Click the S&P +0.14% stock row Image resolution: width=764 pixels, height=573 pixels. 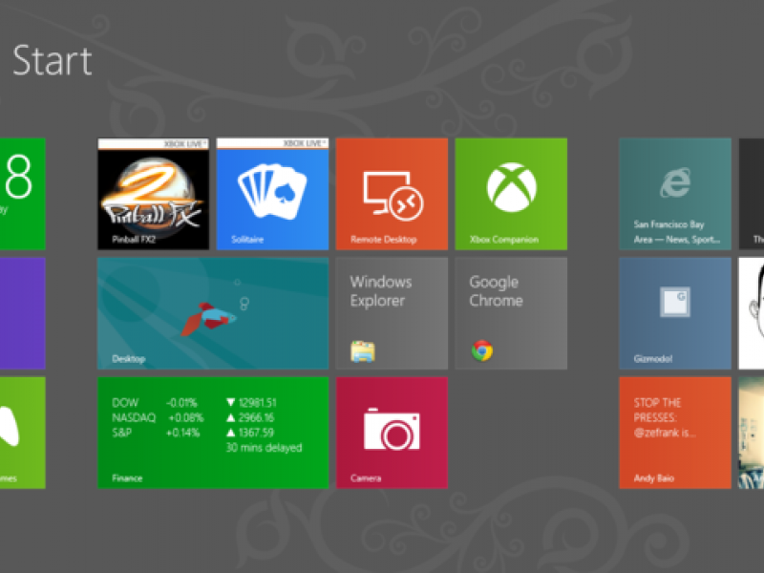(x=193, y=433)
